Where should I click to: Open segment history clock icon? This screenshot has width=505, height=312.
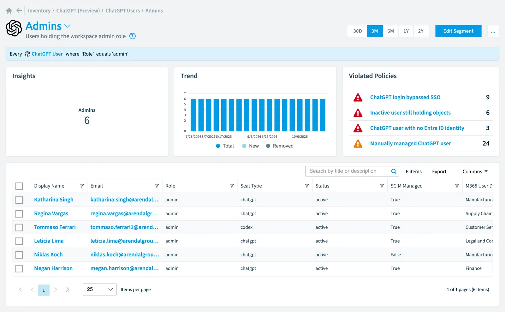point(133,36)
